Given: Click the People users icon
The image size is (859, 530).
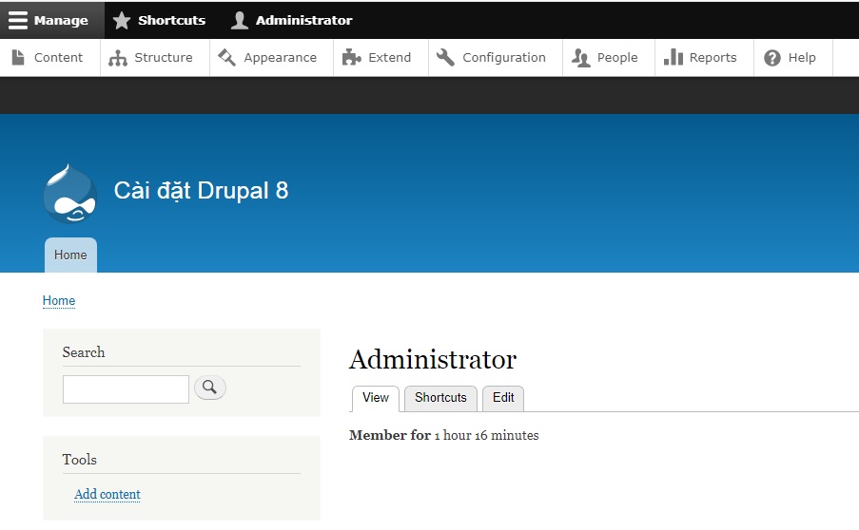Looking at the screenshot, I should (580, 57).
